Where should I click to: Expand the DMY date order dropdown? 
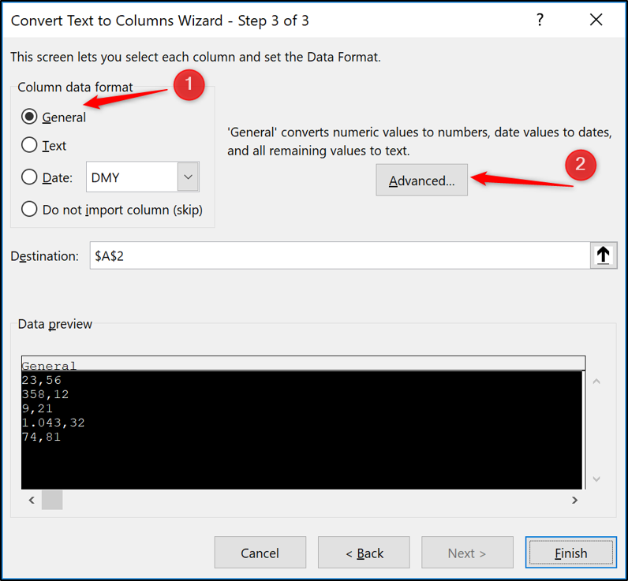(x=188, y=177)
